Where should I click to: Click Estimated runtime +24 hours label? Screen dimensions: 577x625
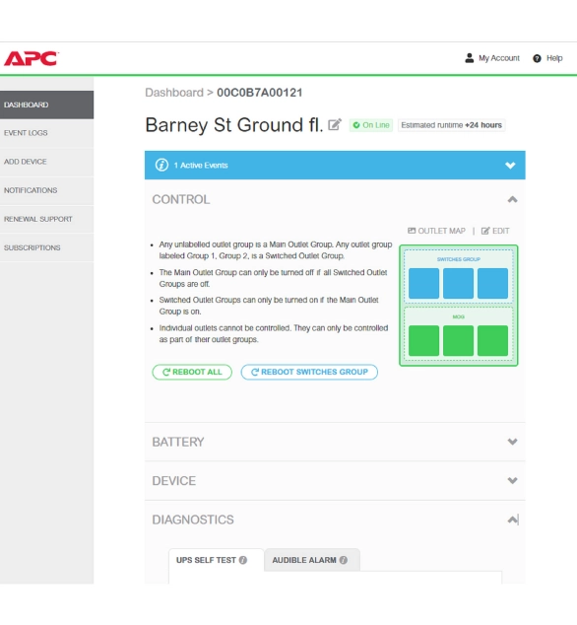click(451, 125)
